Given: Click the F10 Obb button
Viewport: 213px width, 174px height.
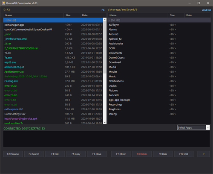Looking at the screenshot, I should click(184, 154).
